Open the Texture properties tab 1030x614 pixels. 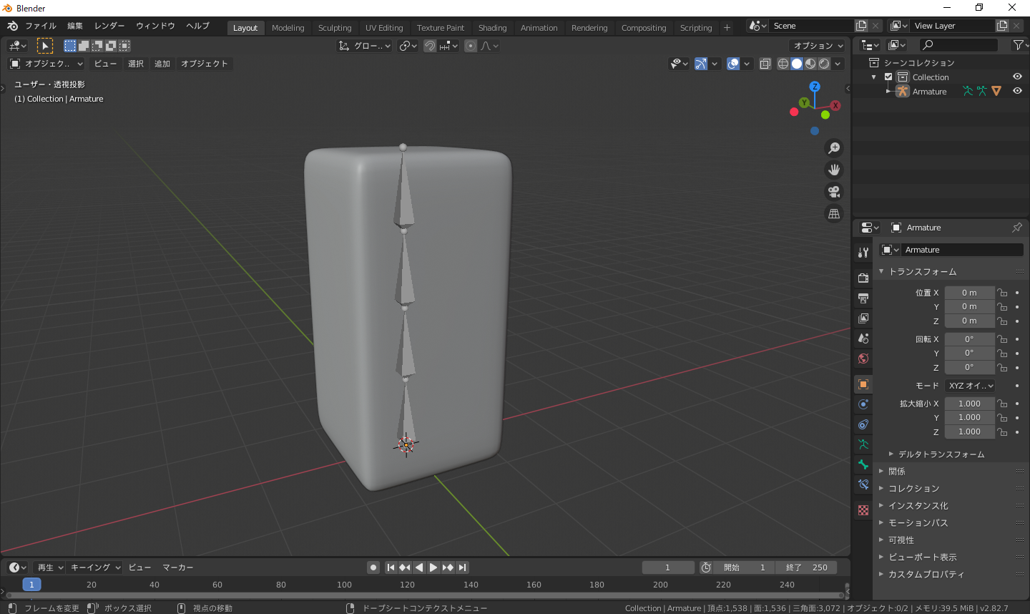[863, 510]
